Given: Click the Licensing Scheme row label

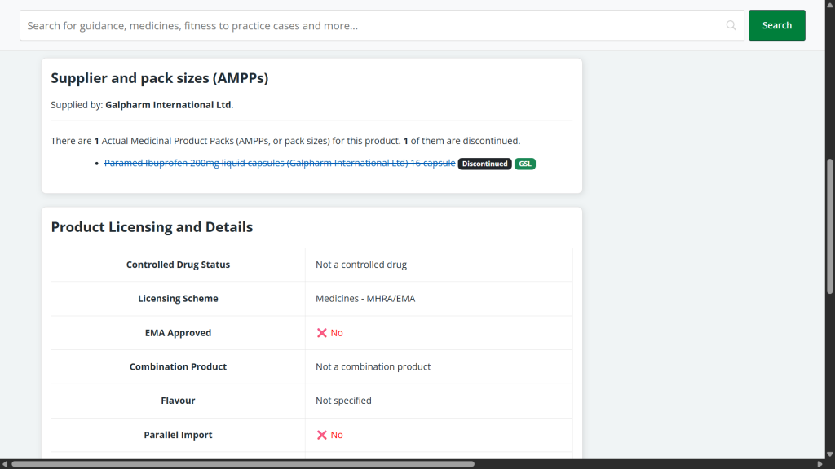Looking at the screenshot, I should pyautogui.click(x=178, y=299).
